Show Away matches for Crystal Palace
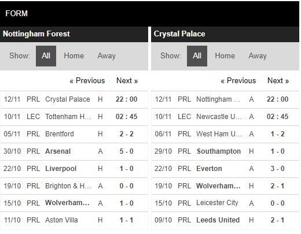The image size is (301, 234). pos(258,56)
